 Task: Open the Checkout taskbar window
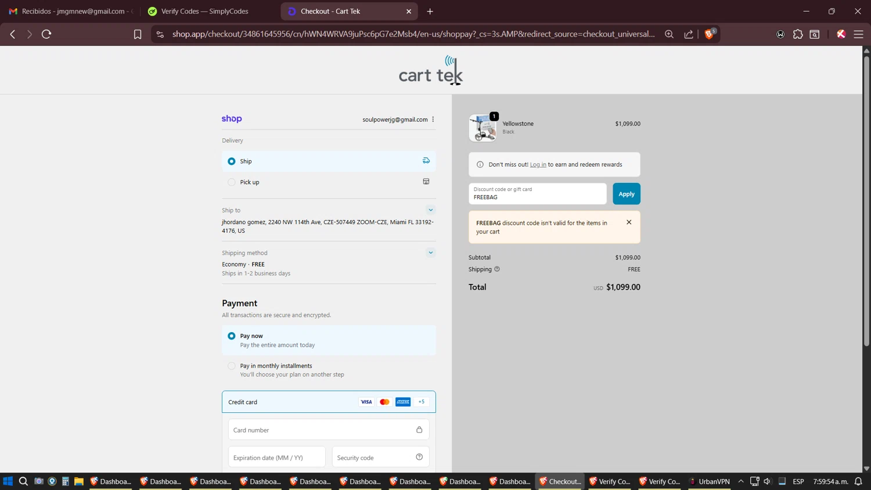pyautogui.click(x=560, y=481)
